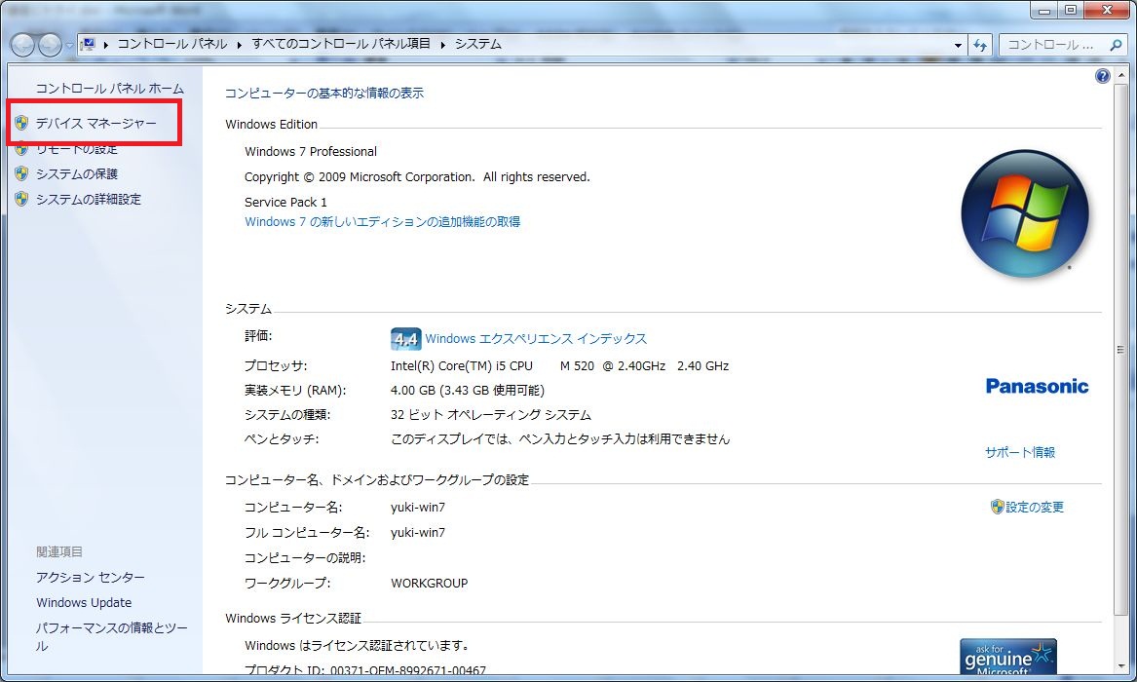
Task: Open recent pages dropdown beside navigation arrows
Action: click(69, 45)
